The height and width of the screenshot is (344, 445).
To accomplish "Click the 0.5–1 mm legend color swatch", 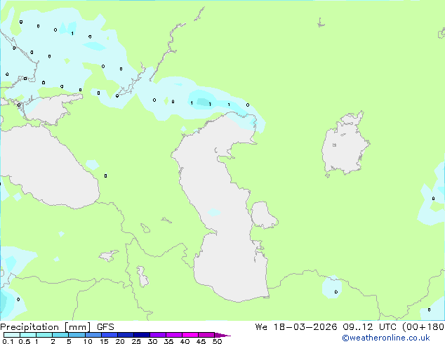I will (x=28, y=335).
